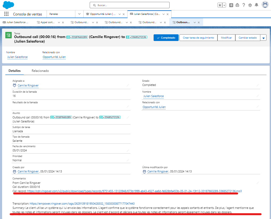This screenshot has width=271, height=219.
Task: Select the Julien Salesforce subtab
Action: pos(15,22)
